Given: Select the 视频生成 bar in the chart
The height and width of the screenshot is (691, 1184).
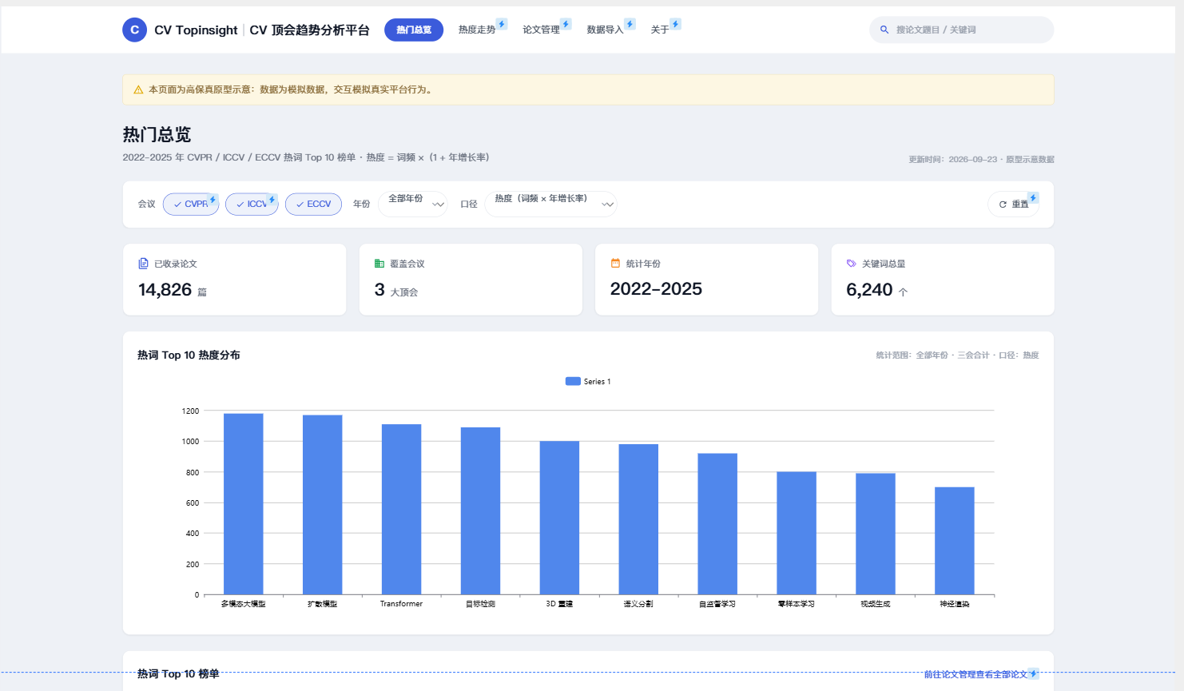Looking at the screenshot, I should (x=876, y=534).
